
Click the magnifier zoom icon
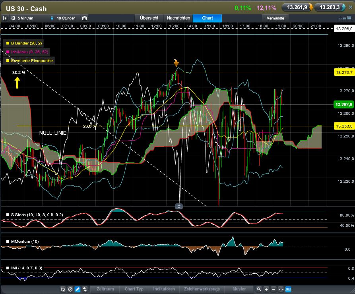pos(259,289)
